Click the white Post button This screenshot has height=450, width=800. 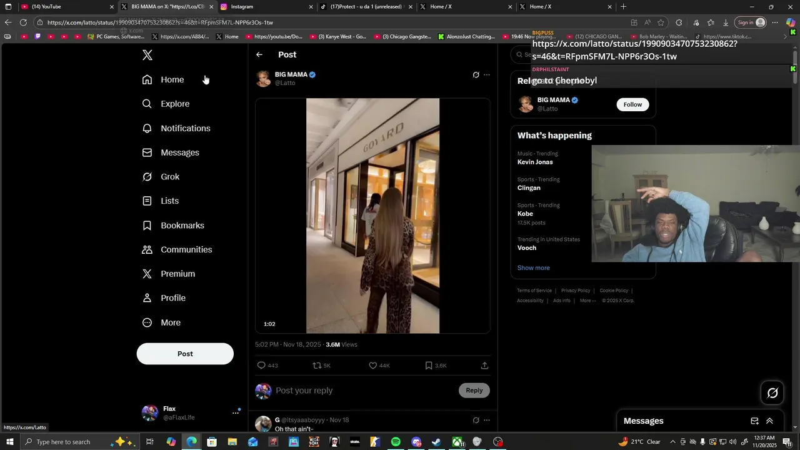click(x=185, y=354)
